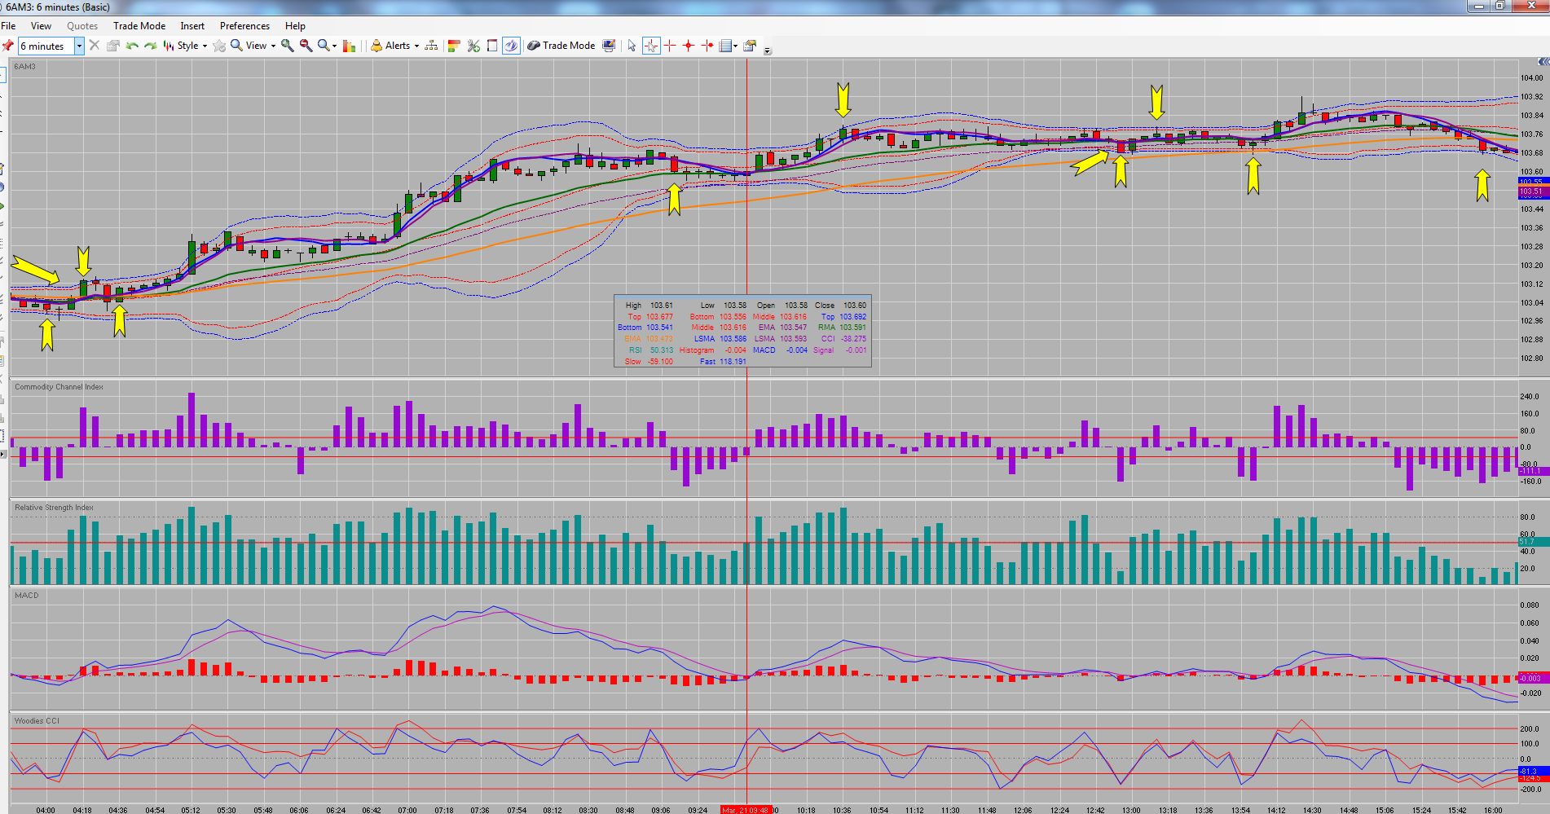Click 'Close 103.60' in data box
Image resolution: width=1550 pixels, height=814 pixels.
click(840, 306)
